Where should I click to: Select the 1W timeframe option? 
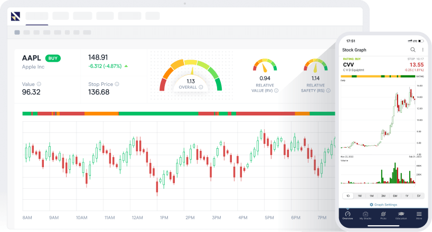click(x=359, y=196)
